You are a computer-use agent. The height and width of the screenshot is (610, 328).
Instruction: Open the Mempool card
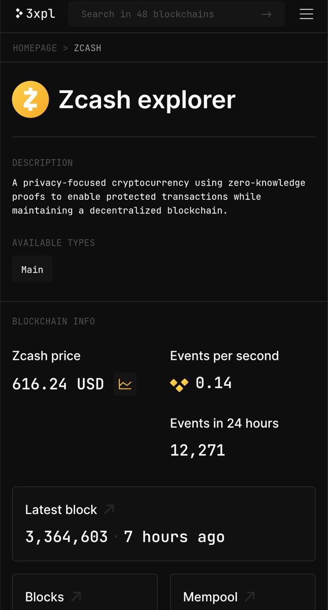(x=243, y=592)
